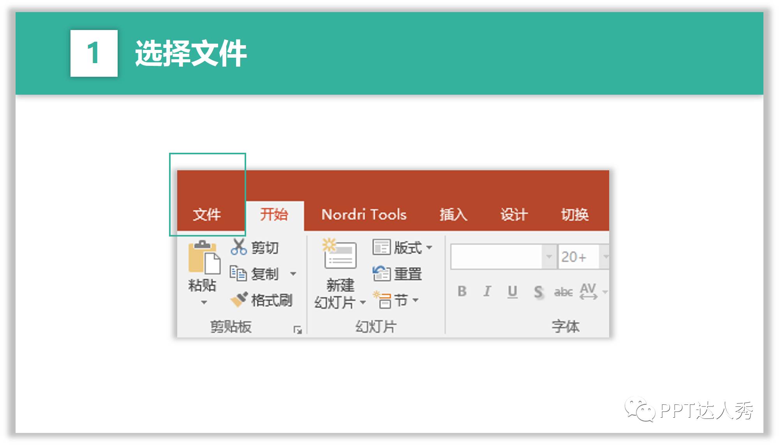Expand the Paste (粘贴) options arrow

coord(204,302)
